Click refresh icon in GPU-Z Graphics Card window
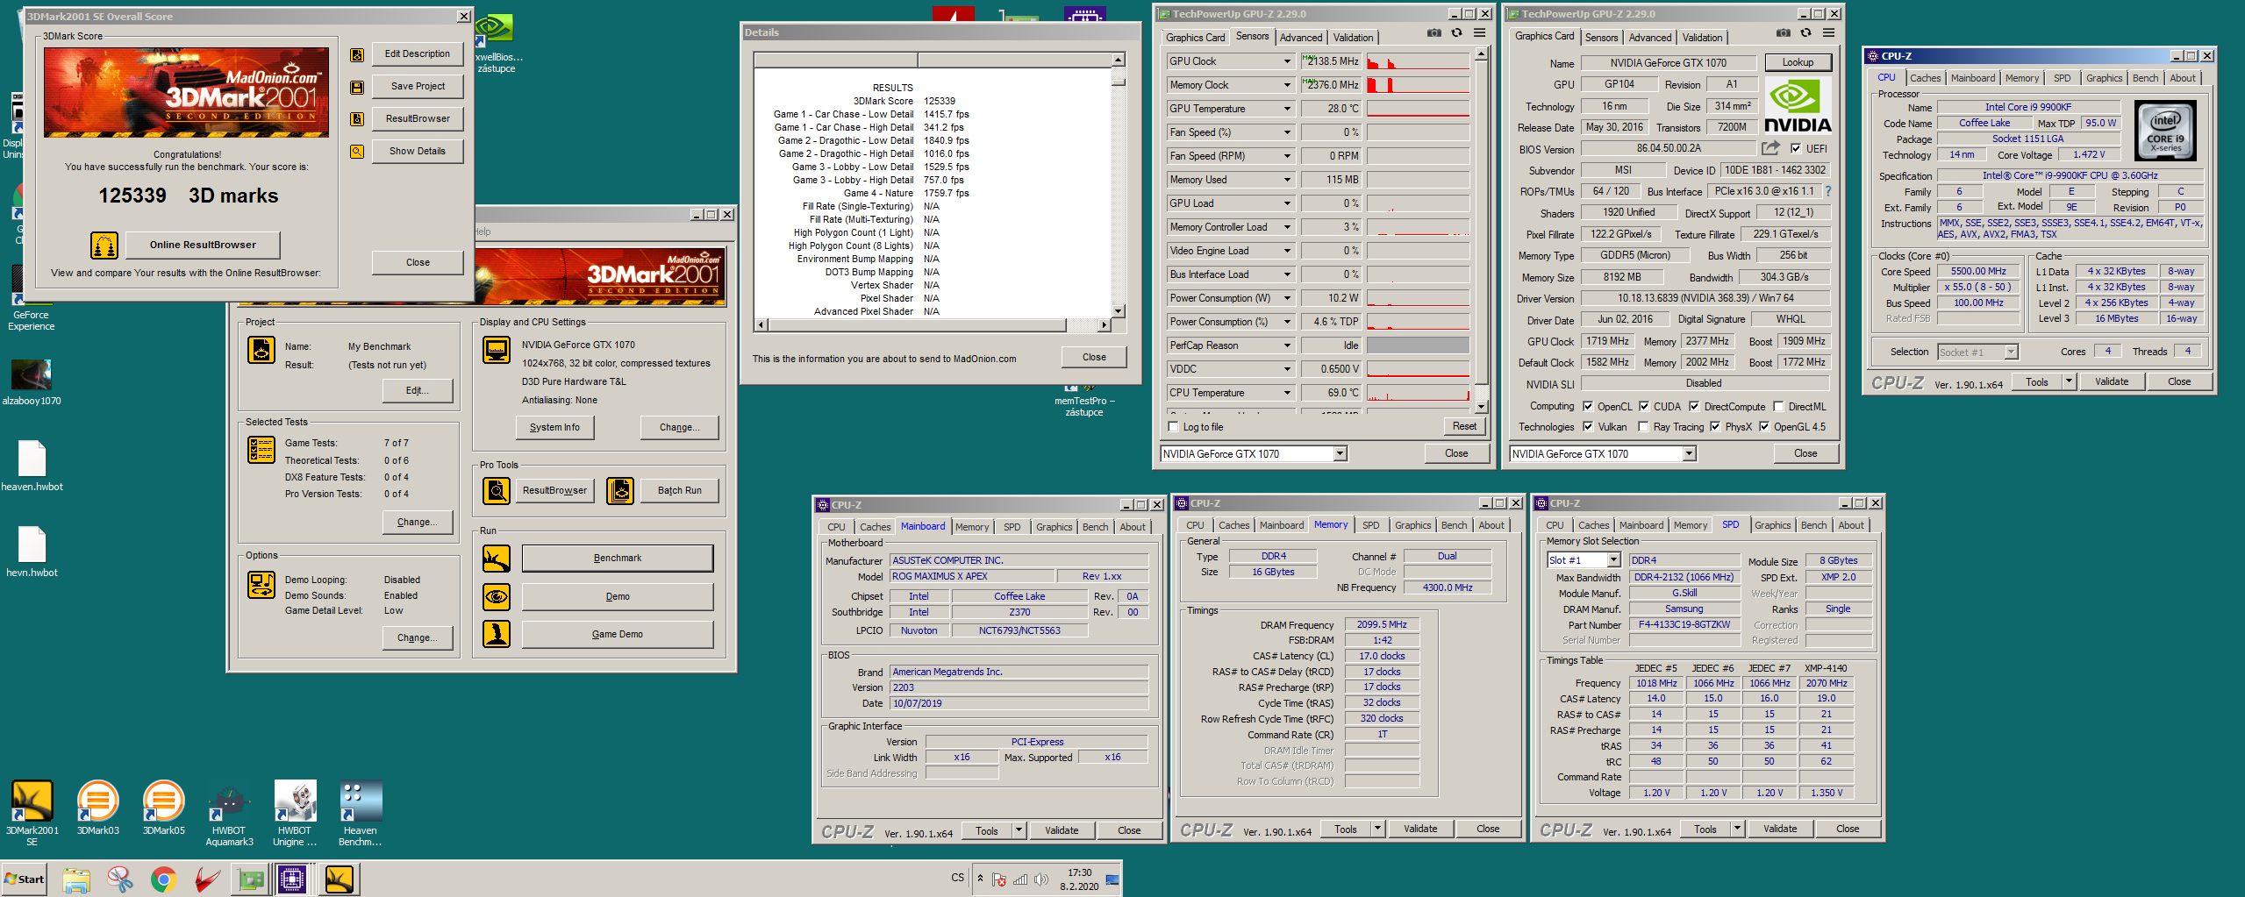 (1805, 33)
